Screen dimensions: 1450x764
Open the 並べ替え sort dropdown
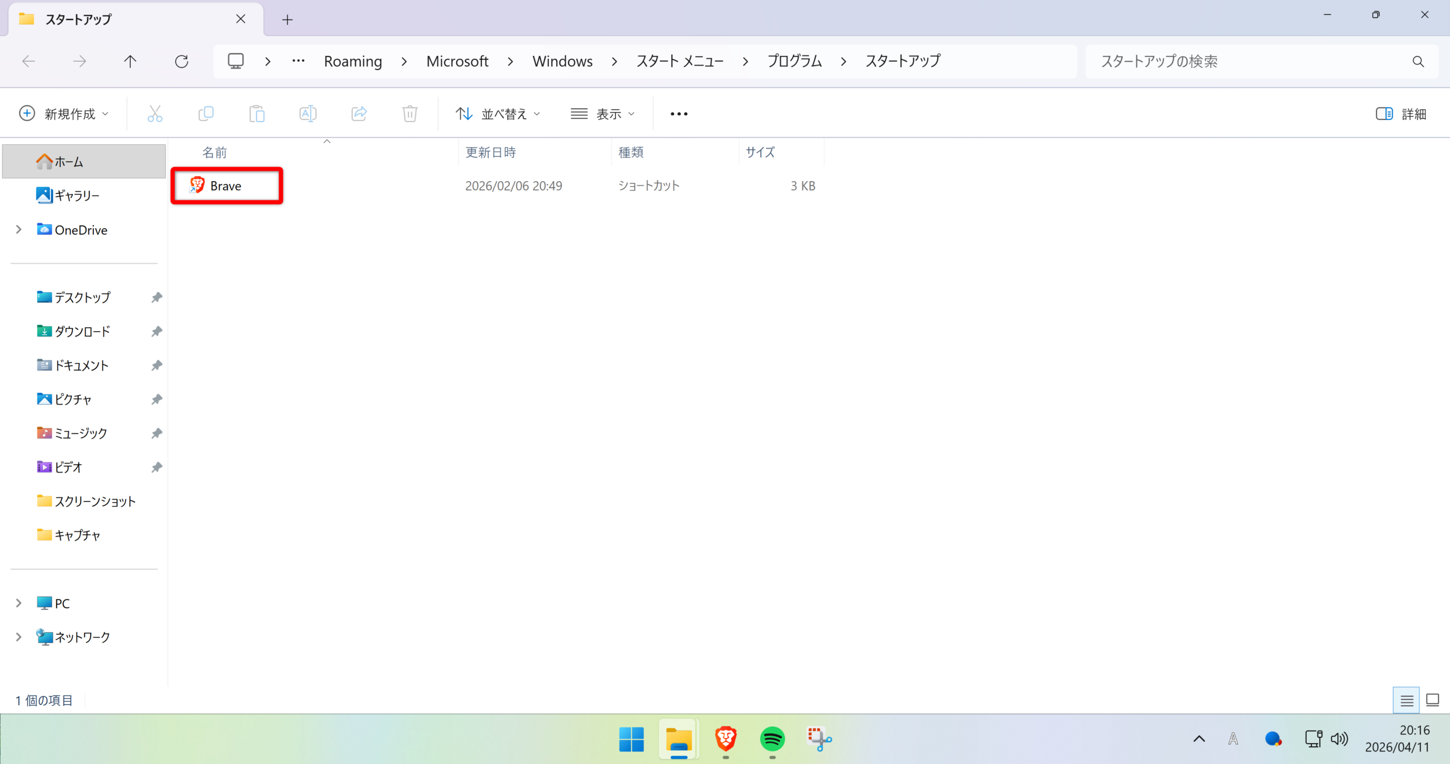(498, 114)
